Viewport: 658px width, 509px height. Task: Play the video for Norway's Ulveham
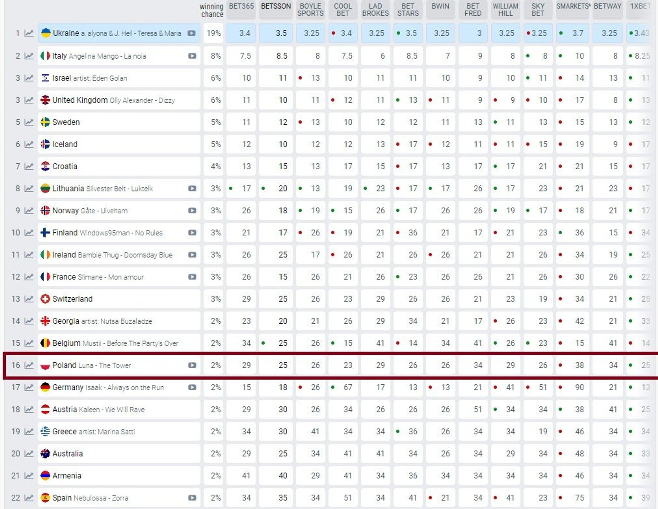coord(192,210)
